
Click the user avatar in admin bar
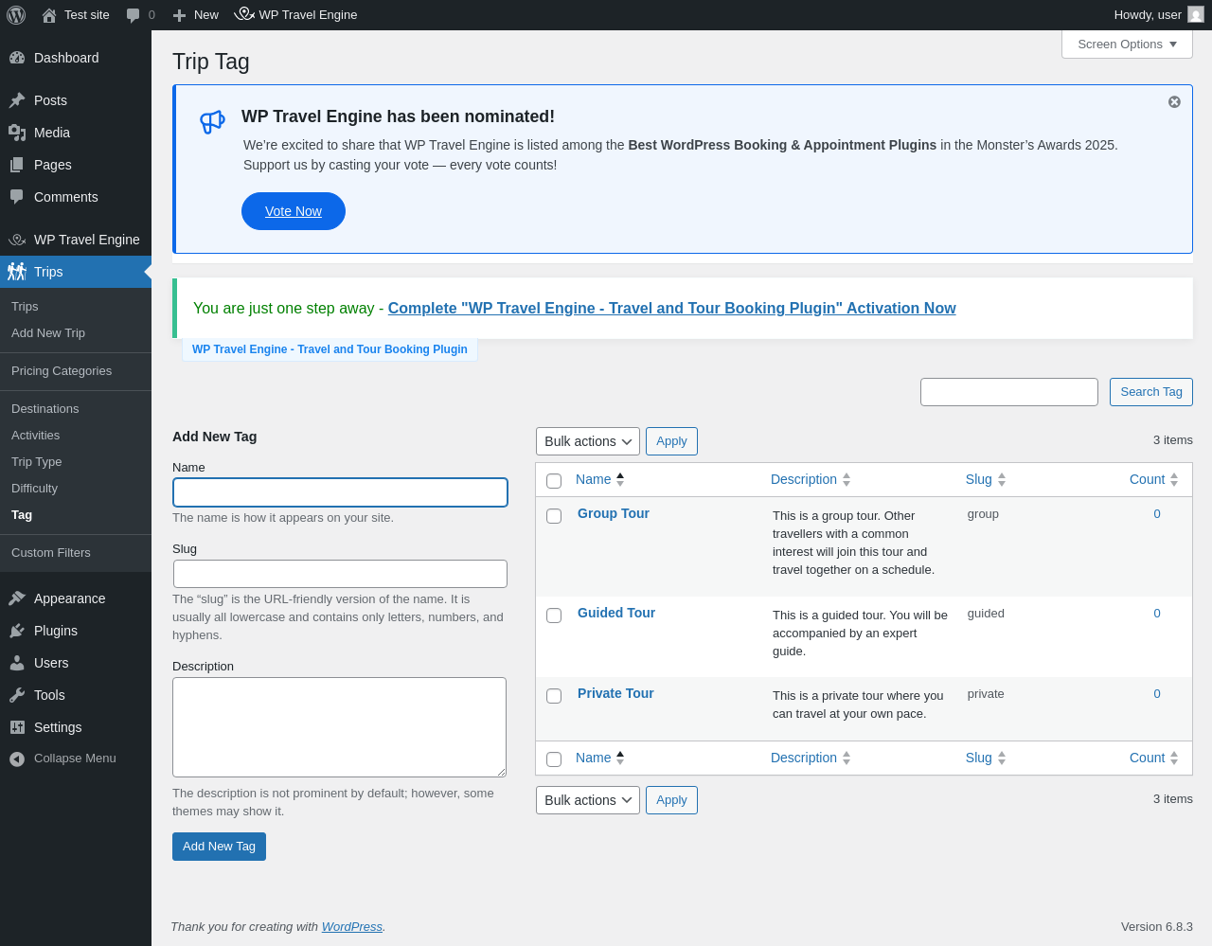pos(1196,15)
